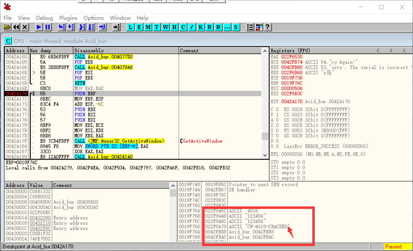Run the program with play icon
The width and height of the screenshot is (413, 251).
tap(39, 27)
